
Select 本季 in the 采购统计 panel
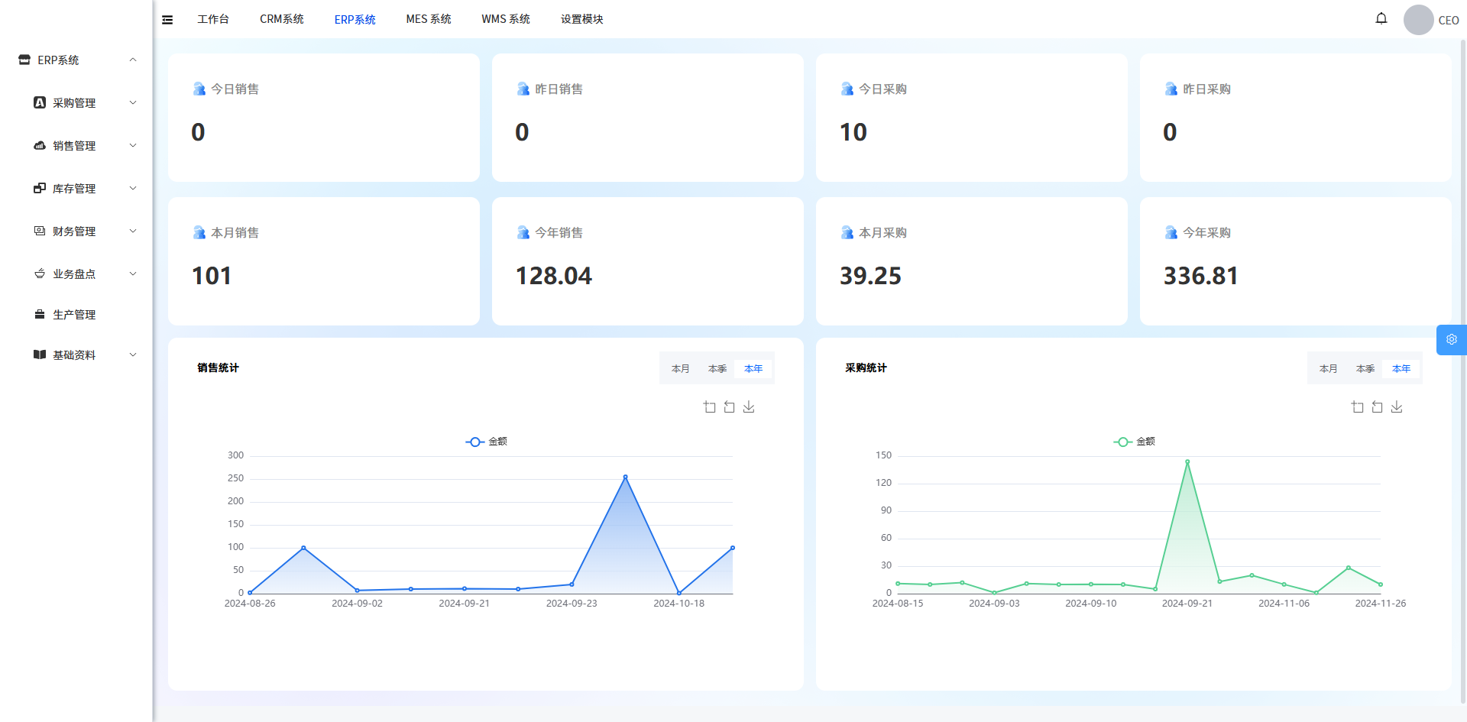tap(1365, 369)
